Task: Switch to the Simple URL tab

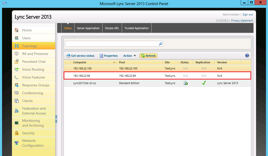Action: click(x=112, y=28)
